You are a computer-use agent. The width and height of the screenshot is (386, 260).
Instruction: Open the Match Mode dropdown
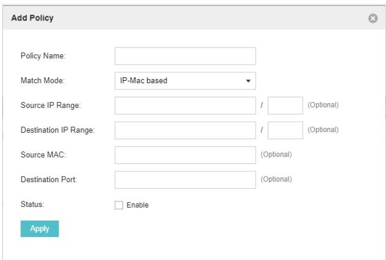[x=185, y=81]
